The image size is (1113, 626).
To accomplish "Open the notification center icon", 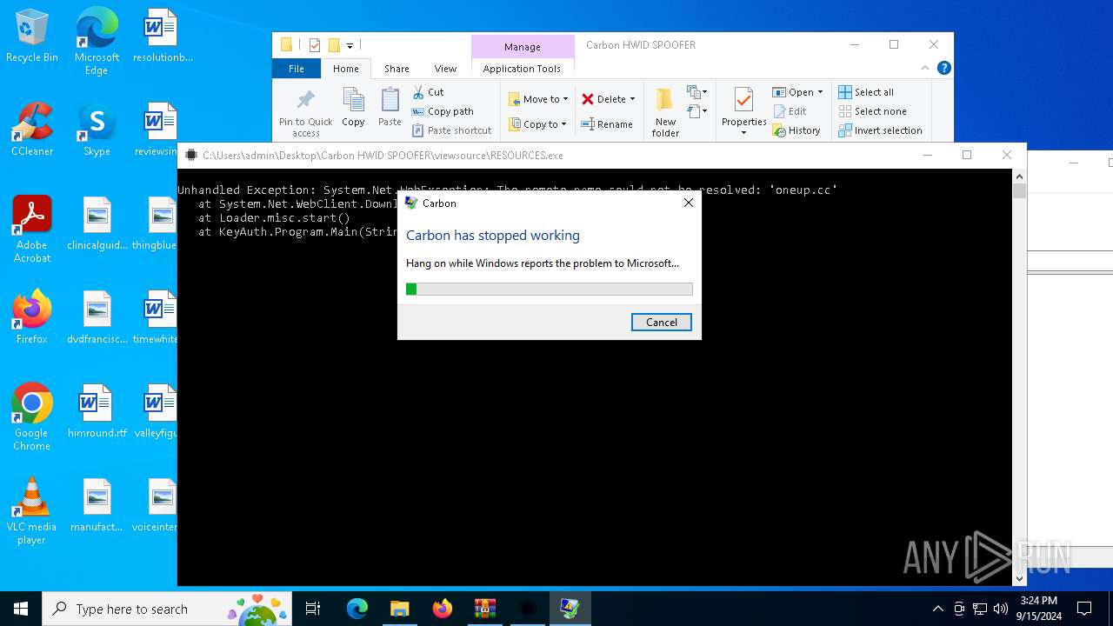I will 1084,609.
